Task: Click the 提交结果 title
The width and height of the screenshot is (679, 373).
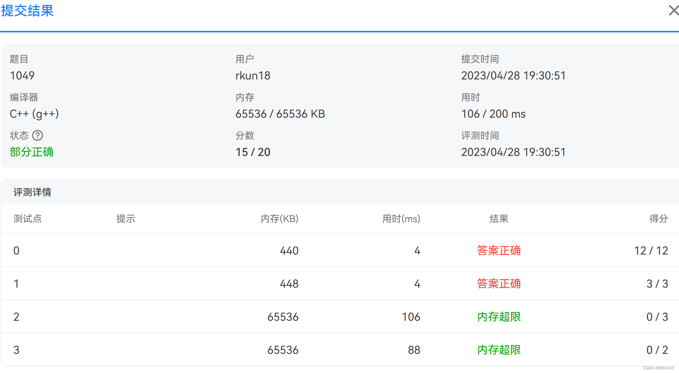Action: tap(27, 10)
